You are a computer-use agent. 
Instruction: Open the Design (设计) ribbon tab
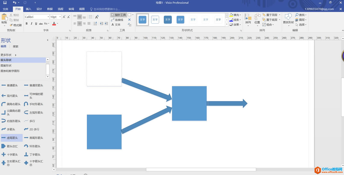tap(39, 9)
